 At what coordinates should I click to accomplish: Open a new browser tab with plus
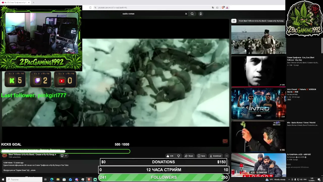[33, 3]
